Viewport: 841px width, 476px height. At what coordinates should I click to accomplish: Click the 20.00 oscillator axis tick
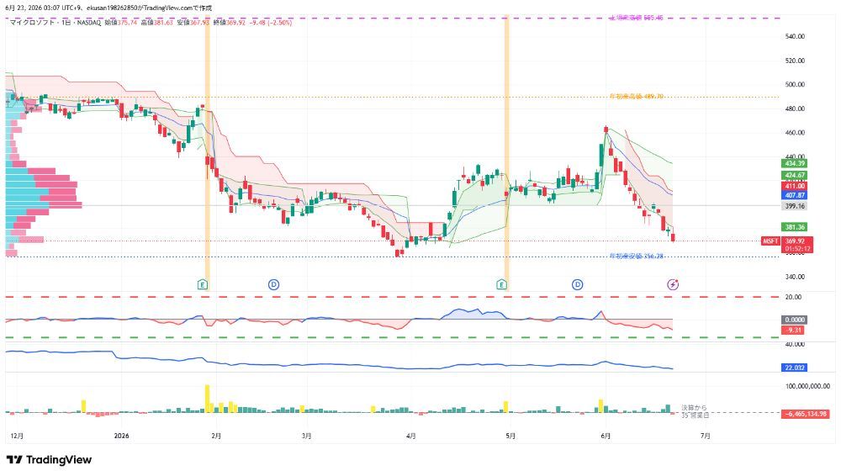[794, 297]
